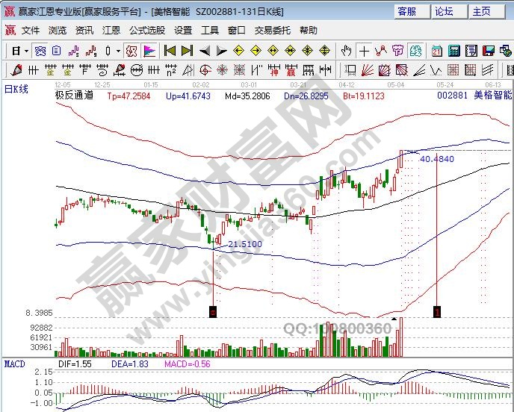
Task: Expand the candlestick style dropdown arrow
Action: [x=119, y=51]
